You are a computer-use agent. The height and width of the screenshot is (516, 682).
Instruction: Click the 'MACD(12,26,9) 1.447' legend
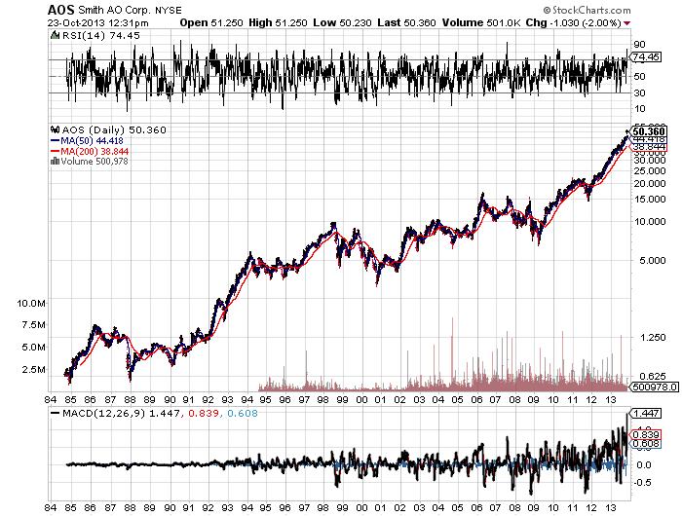coord(121,413)
